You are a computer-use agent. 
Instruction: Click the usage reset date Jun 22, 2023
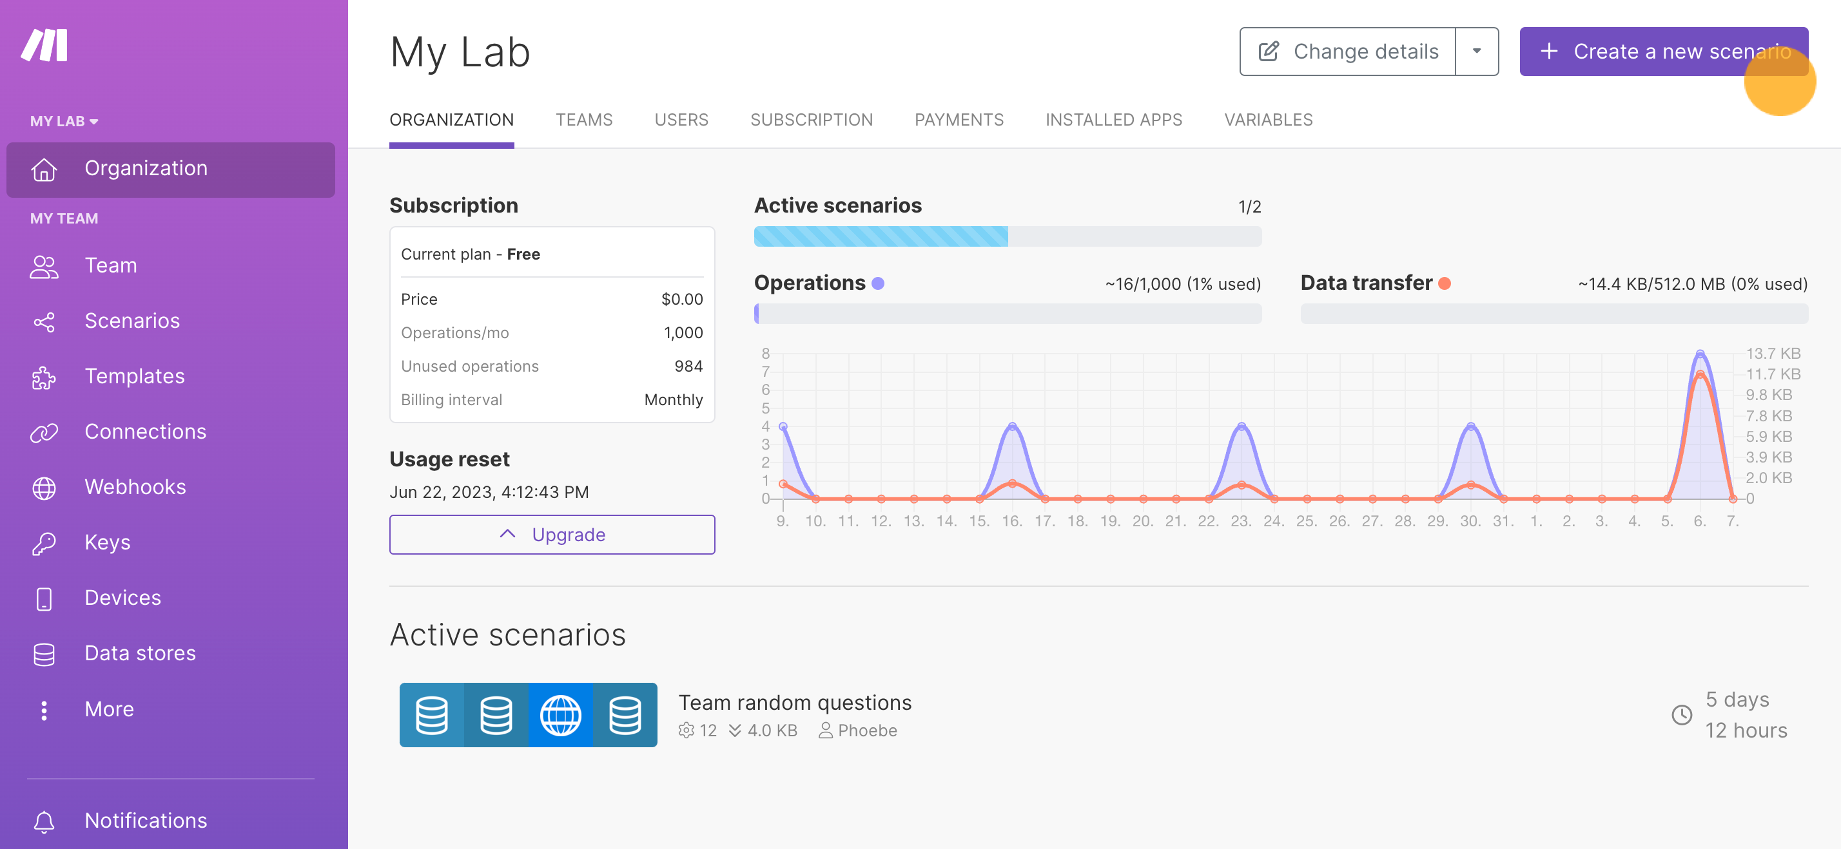[489, 492]
